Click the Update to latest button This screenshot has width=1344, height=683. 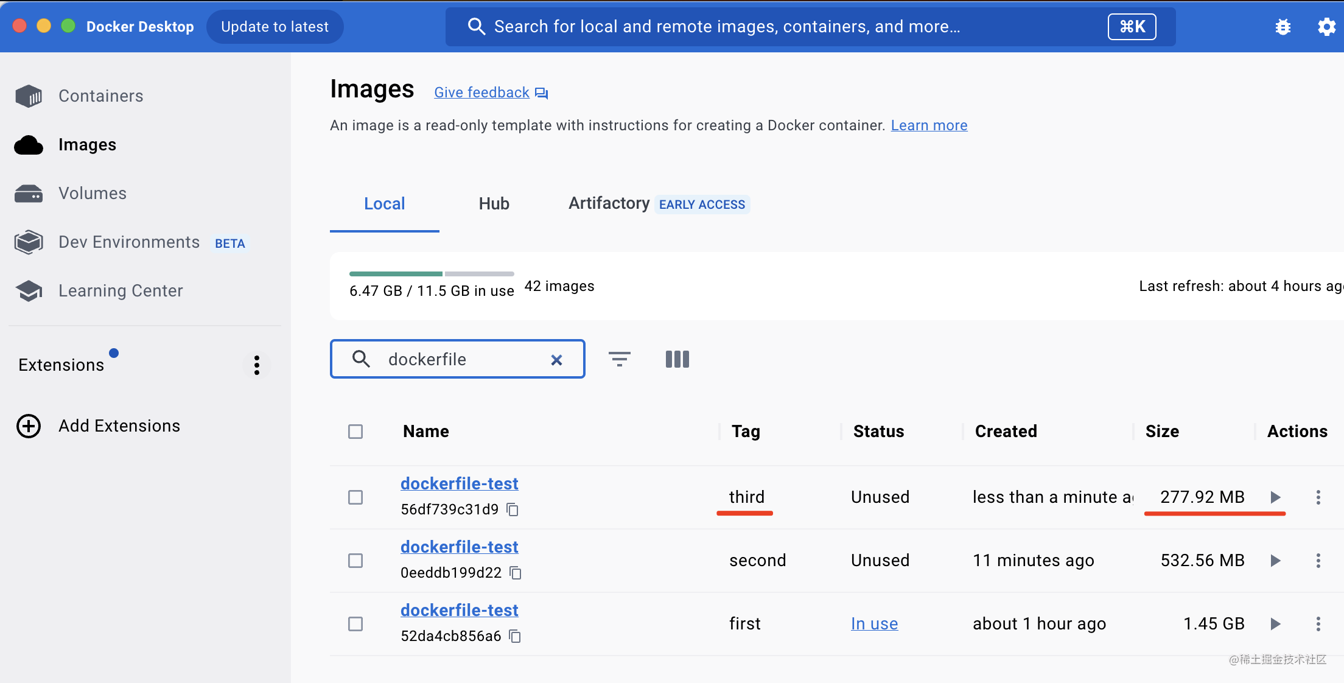pyautogui.click(x=275, y=27)
